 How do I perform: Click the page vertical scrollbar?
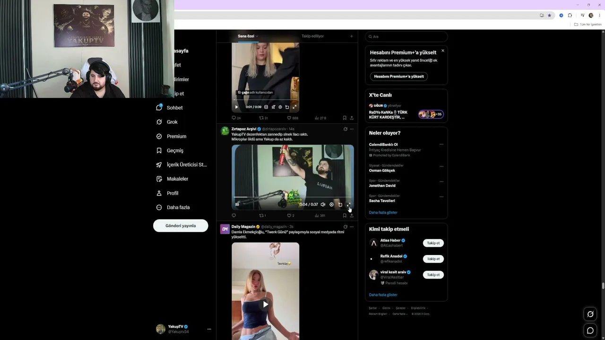(603, 286)
